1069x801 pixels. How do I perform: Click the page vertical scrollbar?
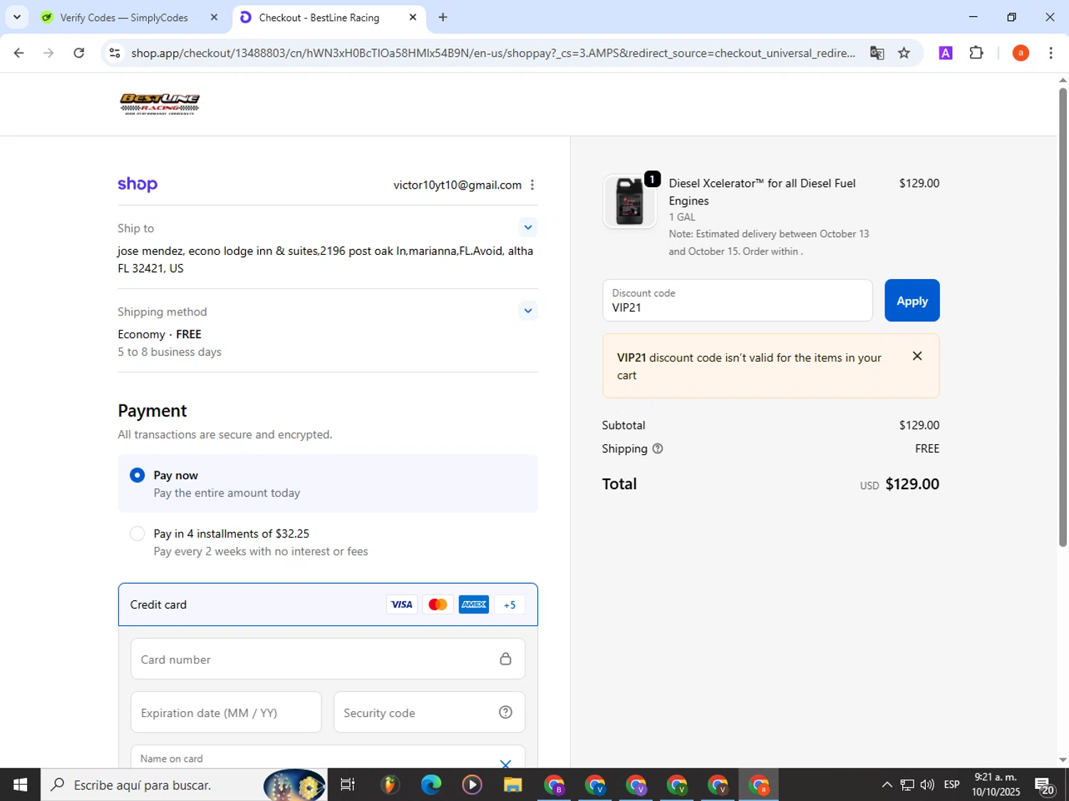point(1063,317)
